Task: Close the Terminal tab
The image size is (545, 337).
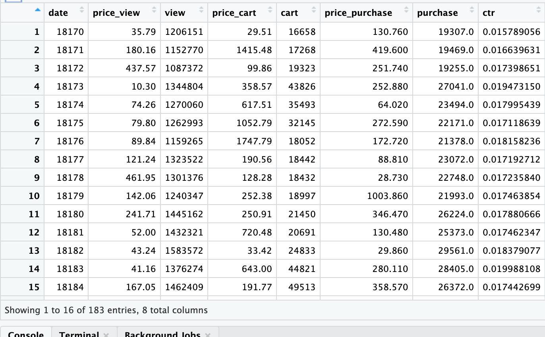Action: (x=106, y=335)
